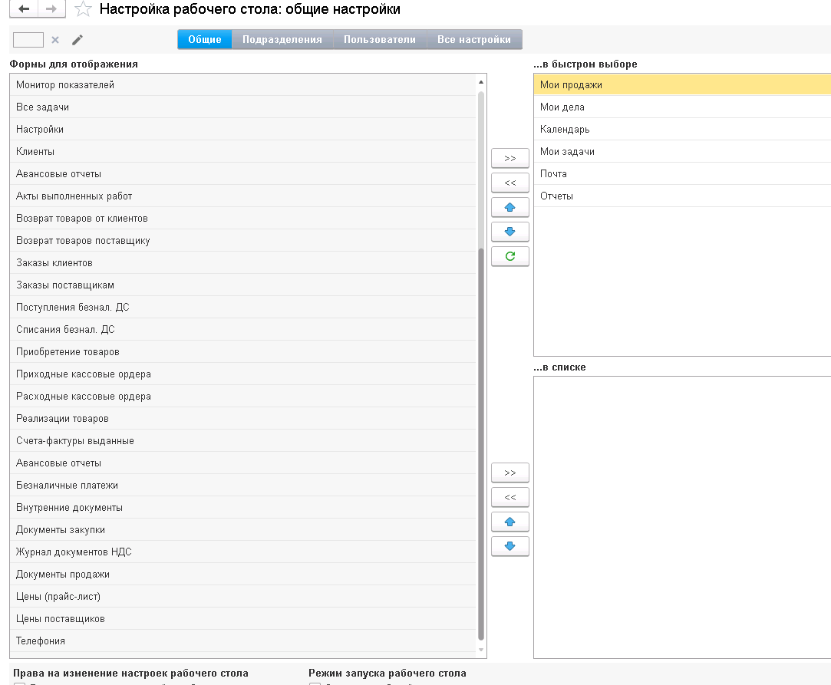Click the forward arrow navigation button
The height and width of the screenshot is (685, 831).
(x=51, y=9)
